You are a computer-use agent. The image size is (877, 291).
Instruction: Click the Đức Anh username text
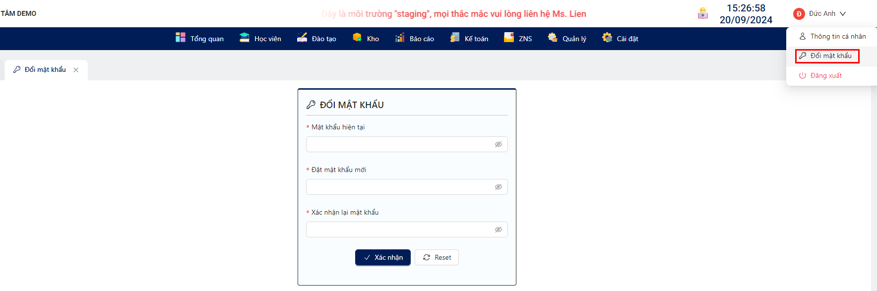[822, 13]
